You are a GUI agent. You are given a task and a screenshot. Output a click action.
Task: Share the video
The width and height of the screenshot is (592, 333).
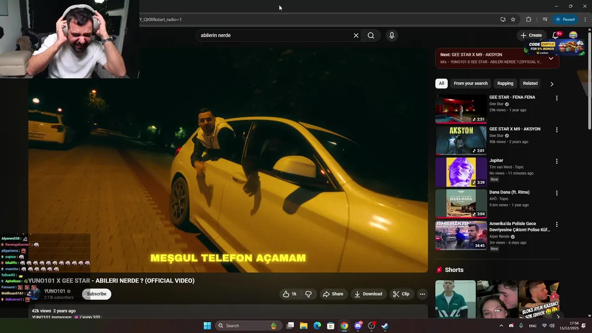coord(333,294)
